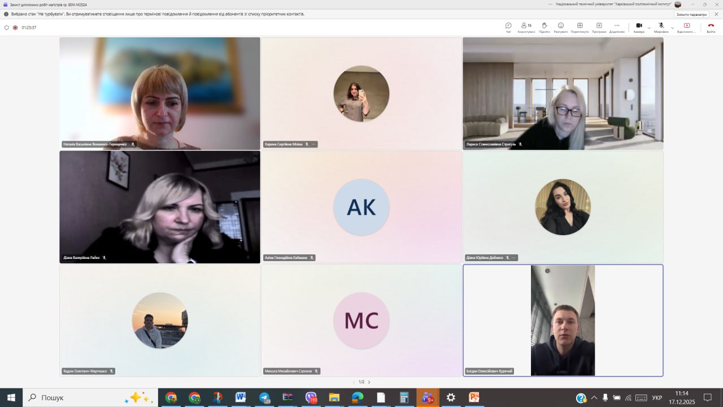The width and height of the screenshot is (723, 407).
Task: Open more options for Карина Сергіївна's tile
Action: pos(313,144)
